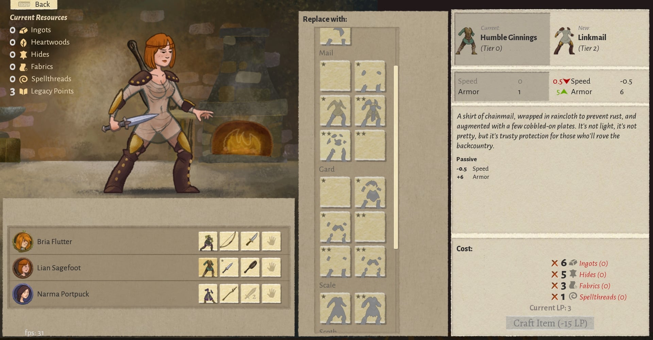
Task: Choose Narma Portpuck character row
Action: [149, 294]
